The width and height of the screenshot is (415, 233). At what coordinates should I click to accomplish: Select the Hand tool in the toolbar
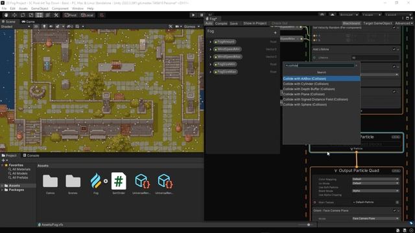point(6,15)
